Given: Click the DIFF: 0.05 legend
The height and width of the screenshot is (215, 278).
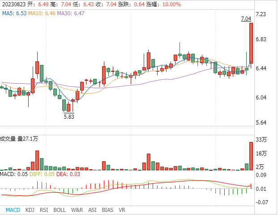Looking at the screenshot, I should pos(42,174).
